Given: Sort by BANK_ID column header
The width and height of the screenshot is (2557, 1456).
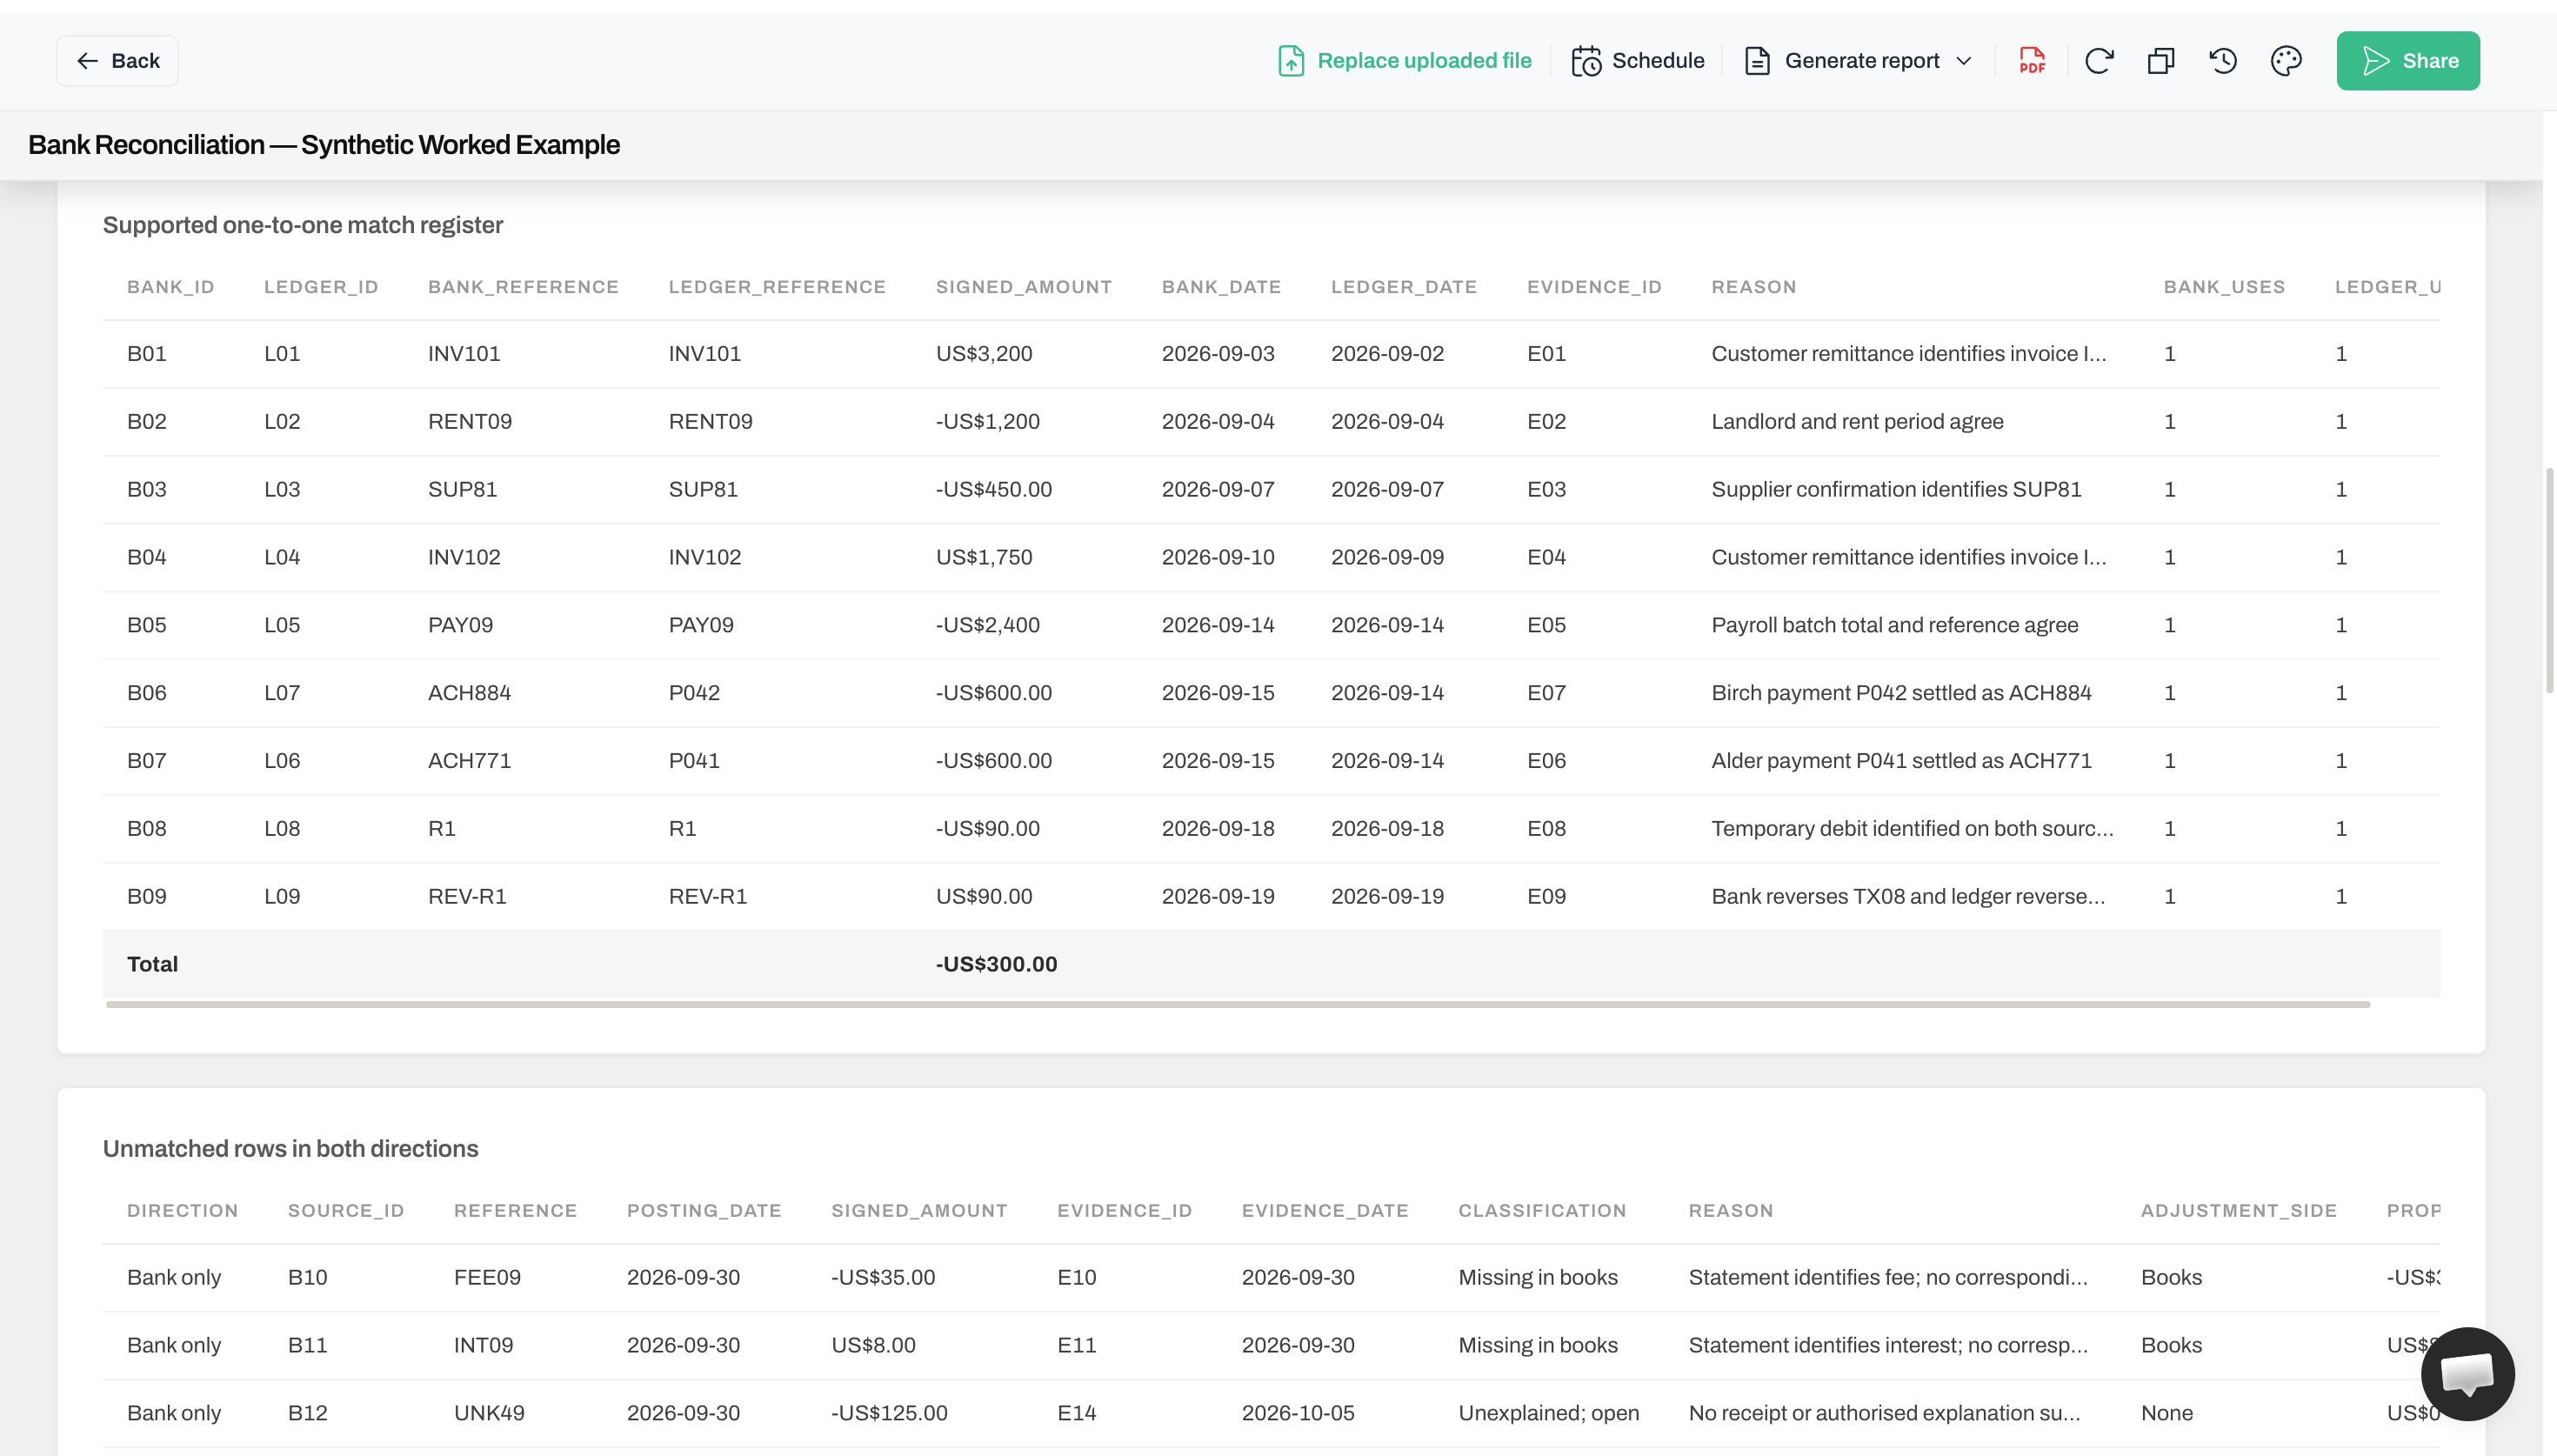Looking at the screenshot, I should pos(171,287).
